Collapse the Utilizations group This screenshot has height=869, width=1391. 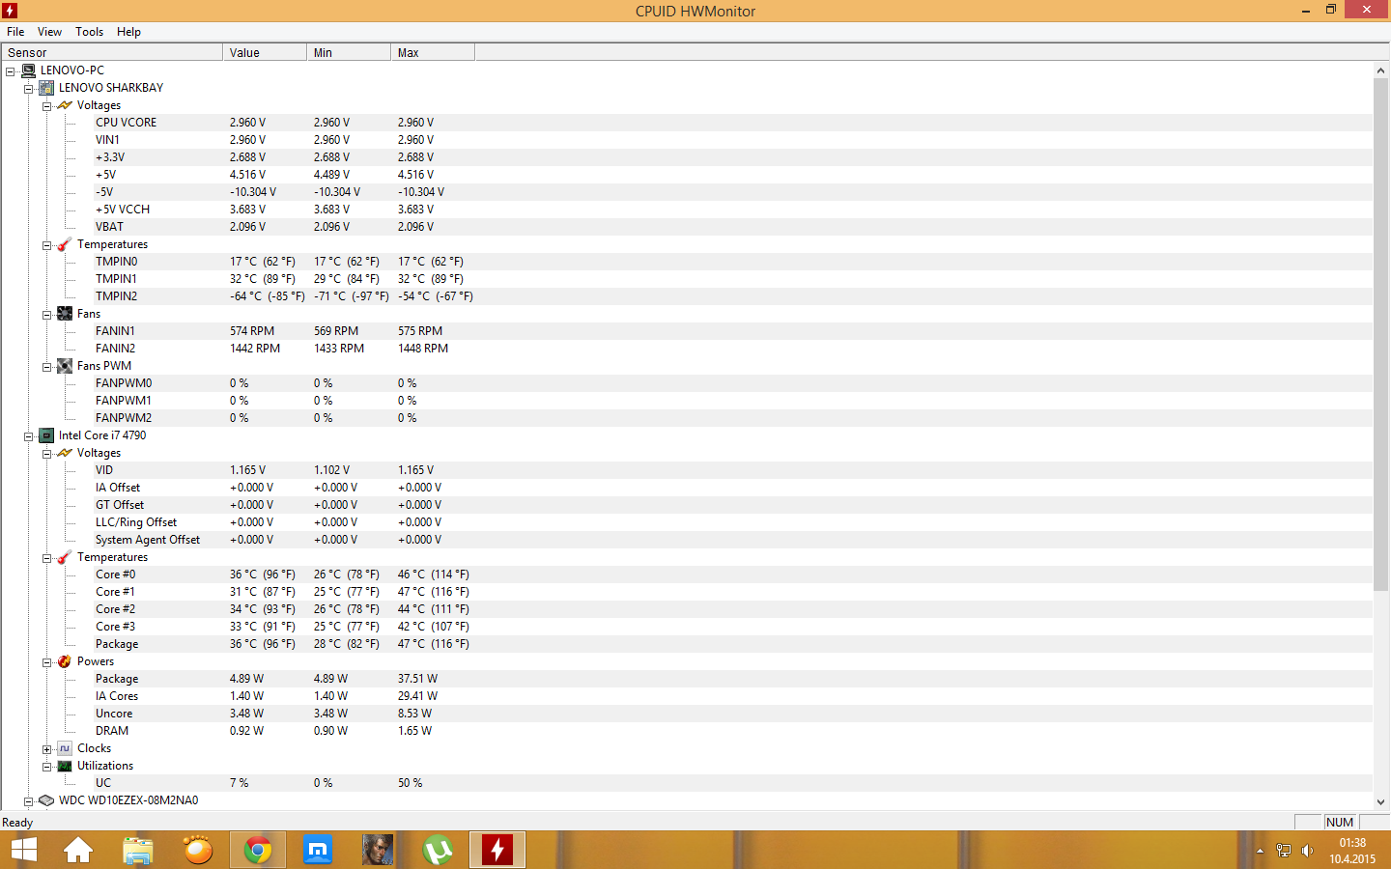(x=46, y=767)
